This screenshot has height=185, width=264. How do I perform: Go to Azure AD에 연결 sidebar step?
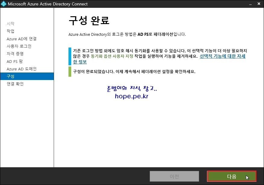(21, 39)
